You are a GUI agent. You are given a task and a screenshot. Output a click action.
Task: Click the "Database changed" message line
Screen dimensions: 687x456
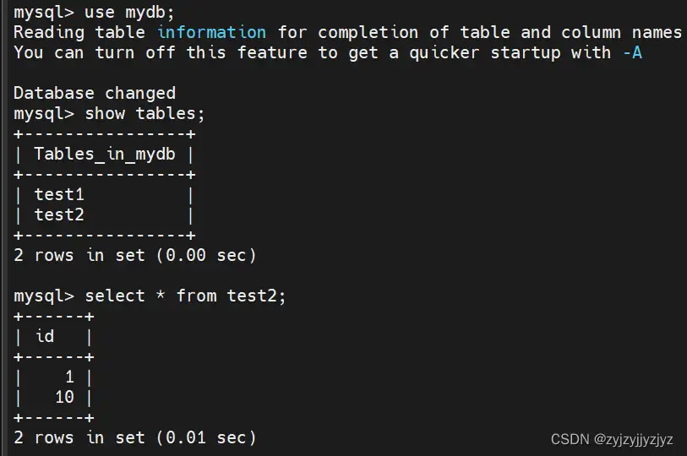tap(95, 93)
